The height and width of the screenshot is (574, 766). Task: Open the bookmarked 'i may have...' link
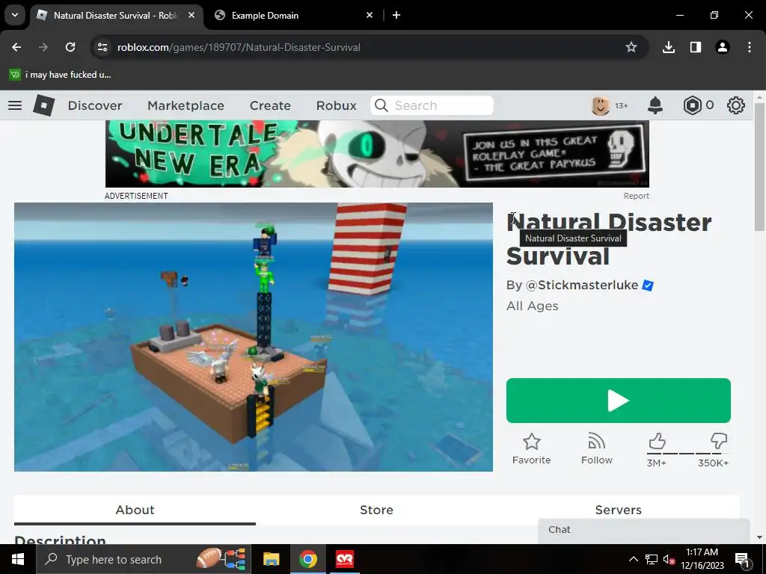point(60,75)
